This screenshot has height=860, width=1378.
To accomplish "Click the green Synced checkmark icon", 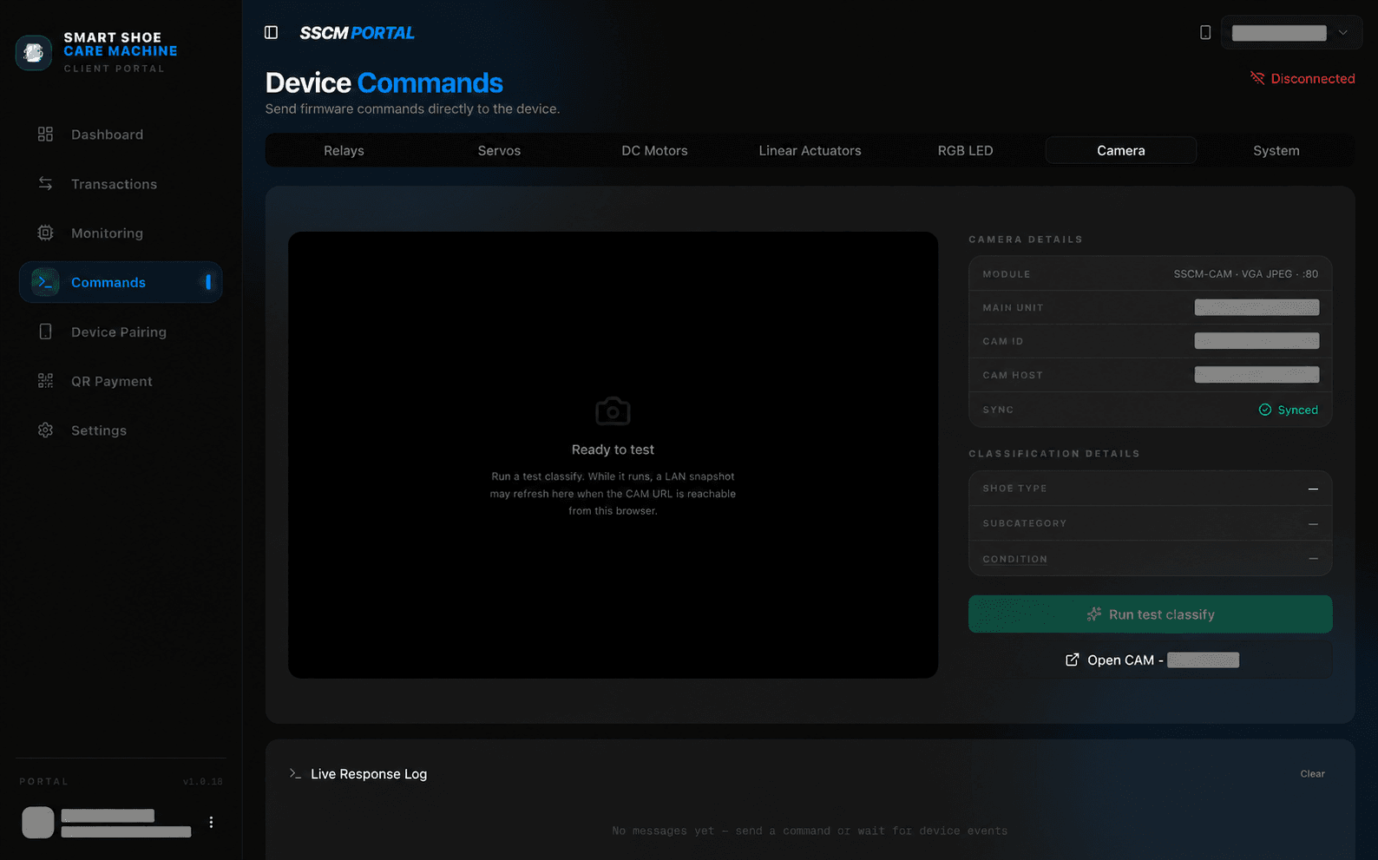I will pos(1265,410).
